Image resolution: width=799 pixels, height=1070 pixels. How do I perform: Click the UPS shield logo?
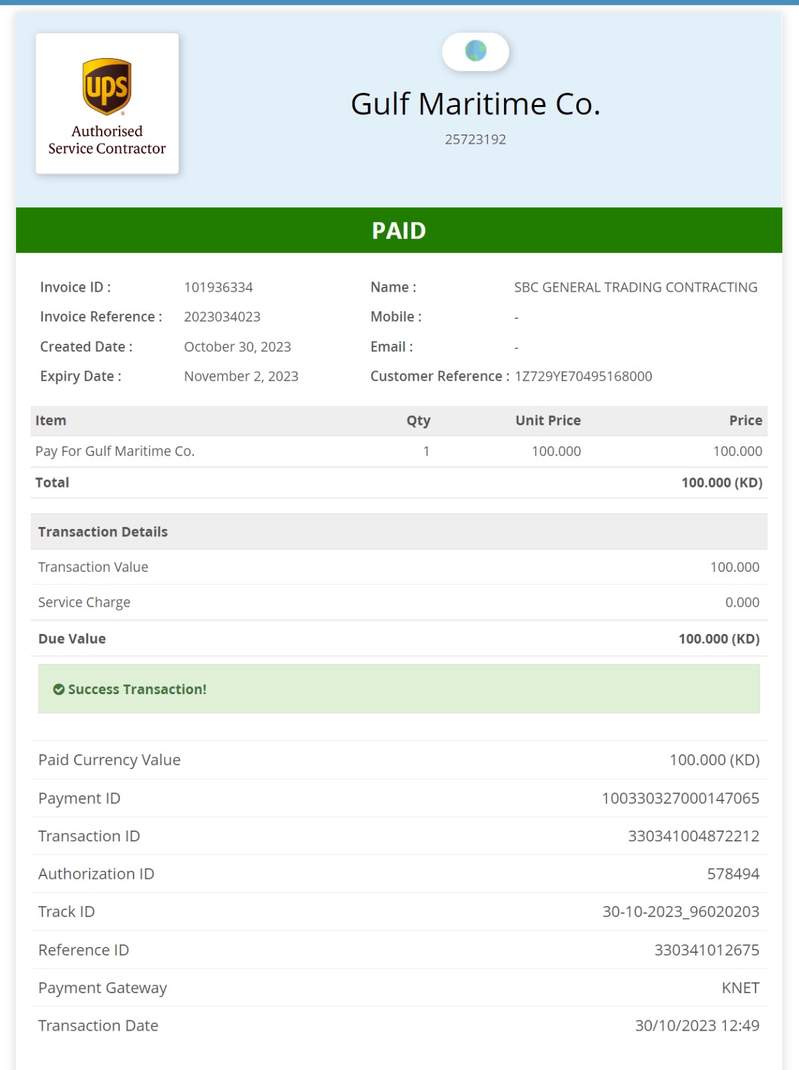coord(107,86)
